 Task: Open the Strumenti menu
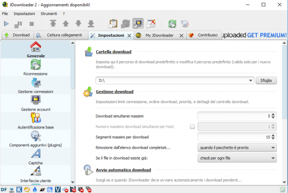point(49,14)
